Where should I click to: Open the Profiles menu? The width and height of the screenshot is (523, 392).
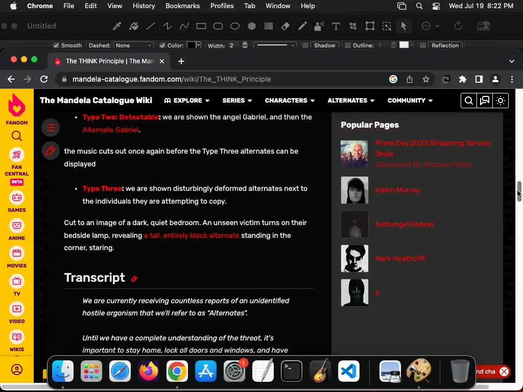(x=222, y=6)
